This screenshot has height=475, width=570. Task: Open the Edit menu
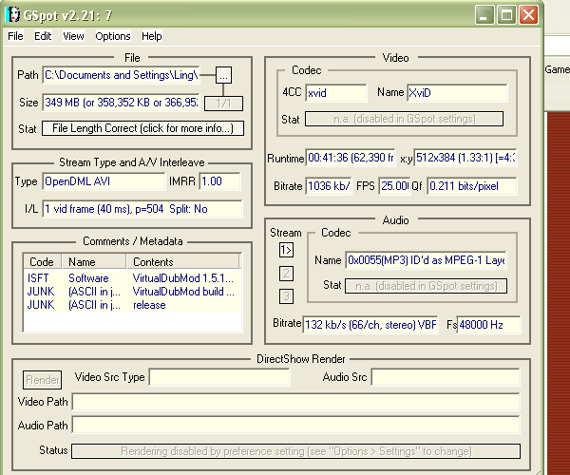[43, 36]
